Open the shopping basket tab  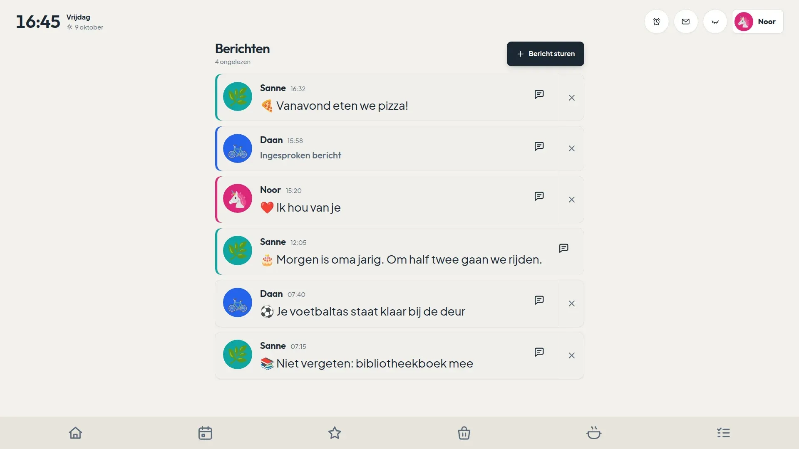pyautogui.click(x=464, y=433)
